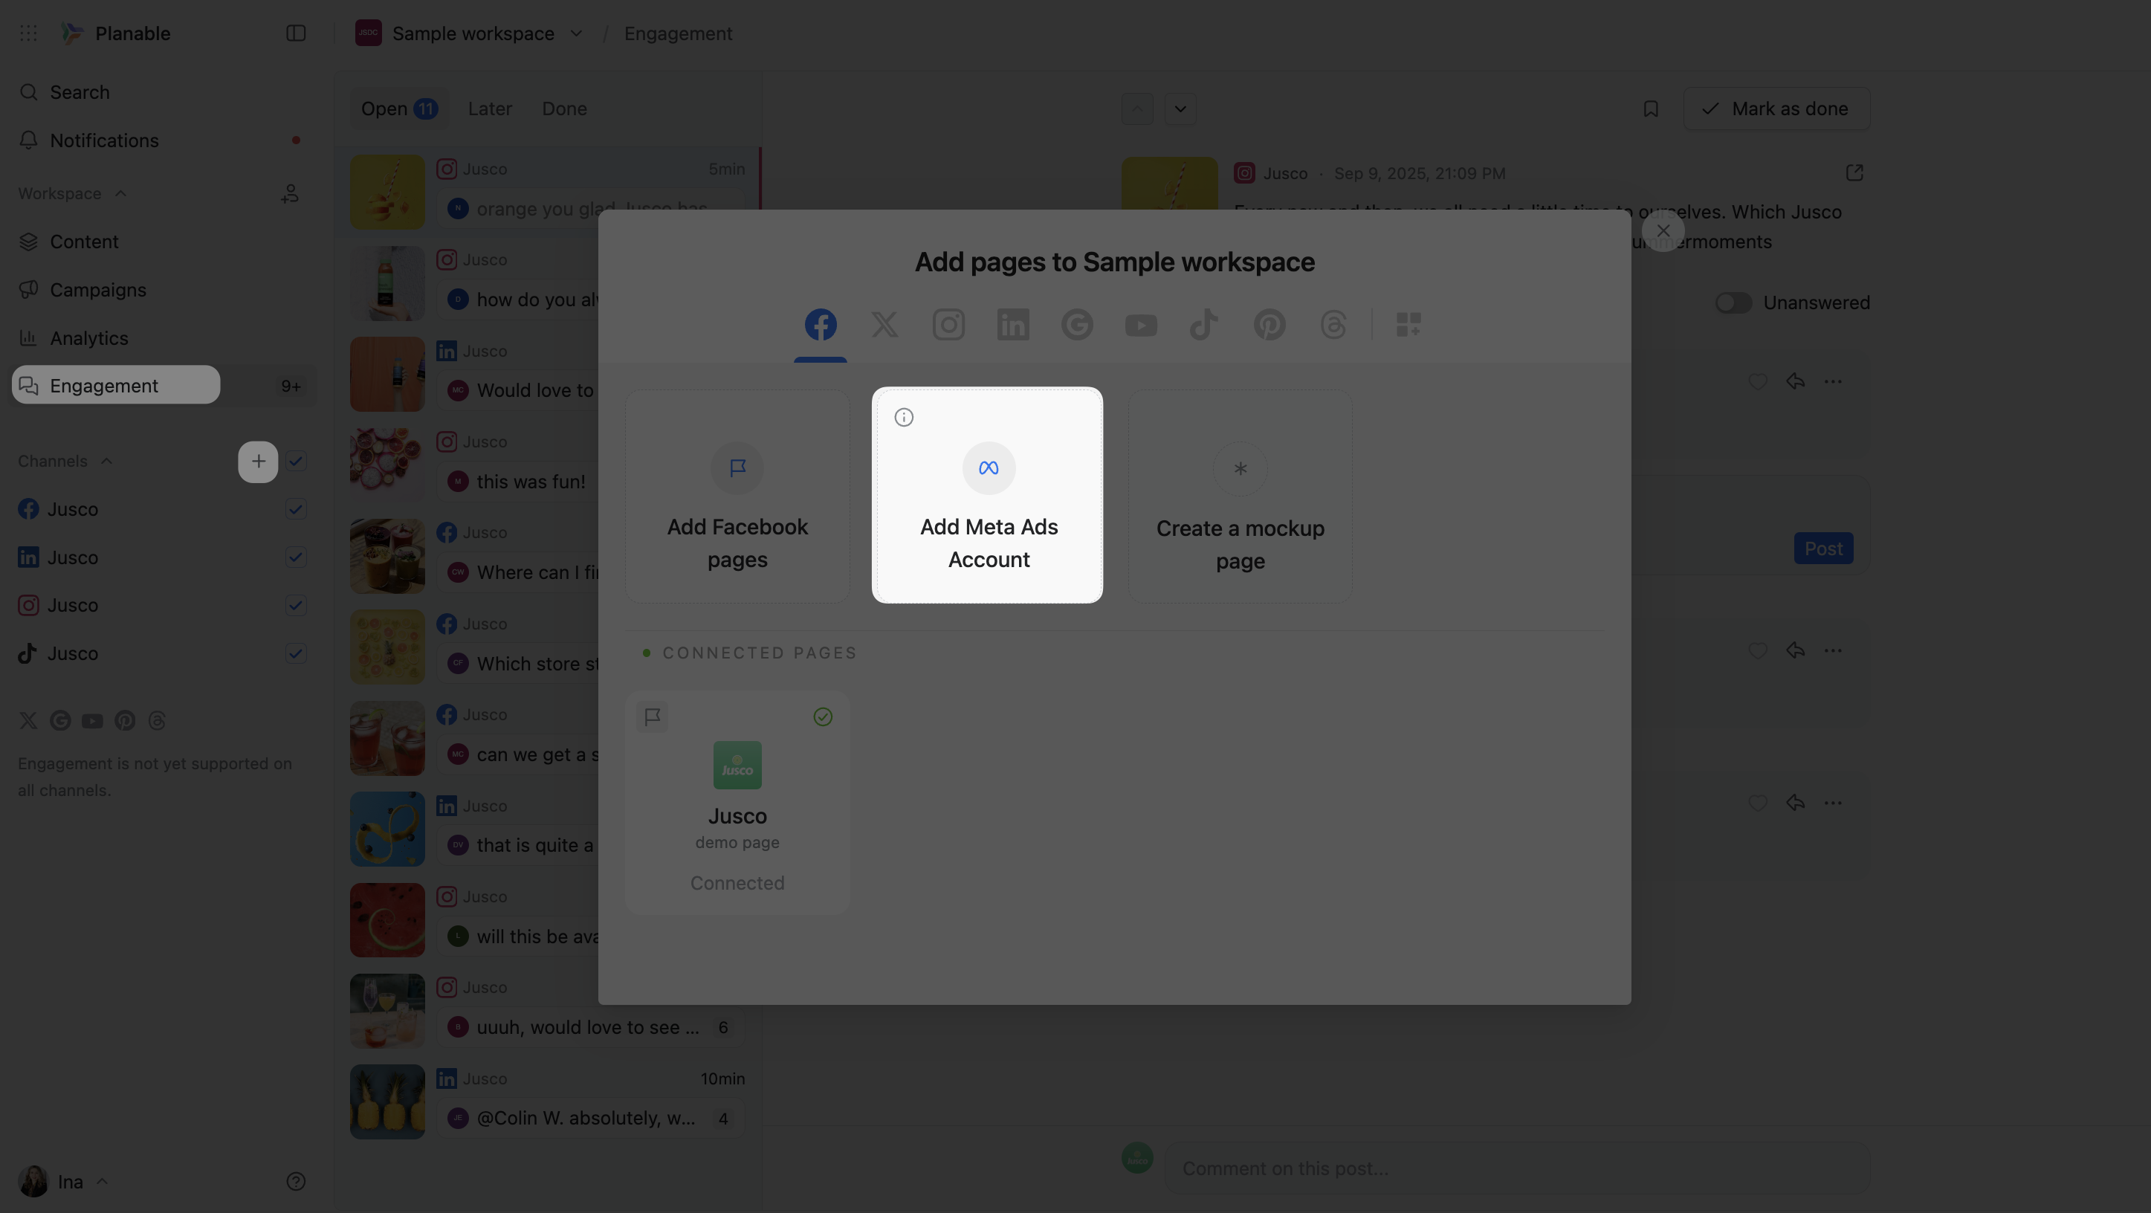
Task: Select the Instagram icon in modal
Action: click(x=948, y=324)
